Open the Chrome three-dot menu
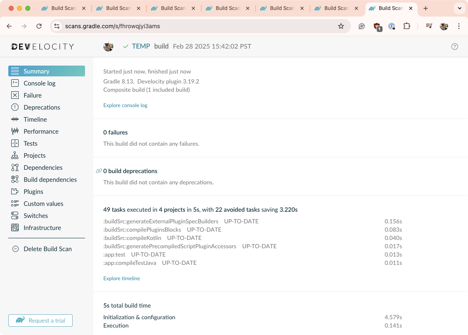This screenshot has height=335, width=468. [x=459, y=26]
